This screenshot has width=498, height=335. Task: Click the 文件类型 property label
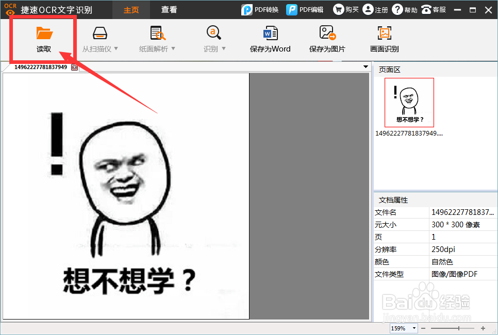point(389,274)
